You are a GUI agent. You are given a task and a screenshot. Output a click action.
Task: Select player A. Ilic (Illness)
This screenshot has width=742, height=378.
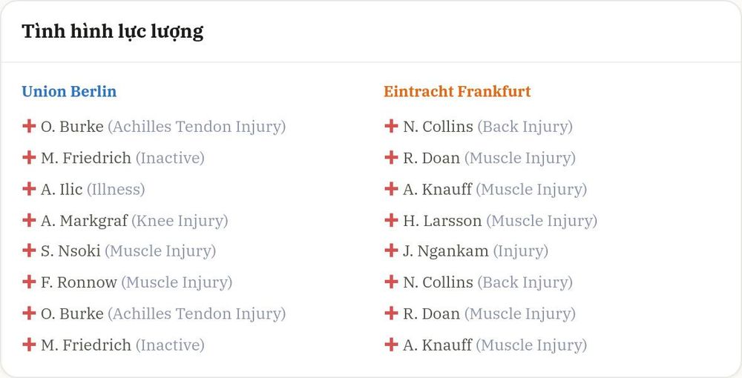93,190
